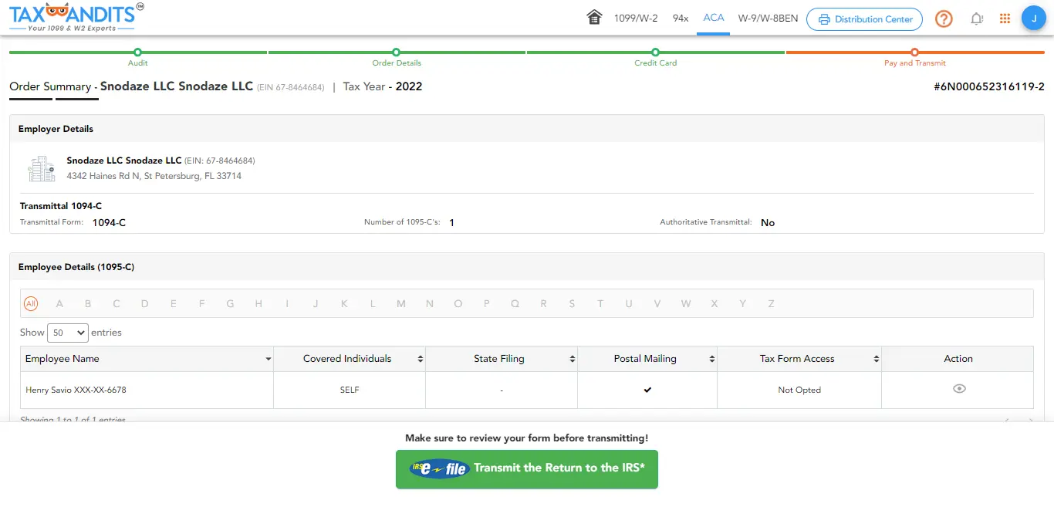Screen dimensions: 1054x507
Task: Filter employees by letter S
Action: [572, 304]
